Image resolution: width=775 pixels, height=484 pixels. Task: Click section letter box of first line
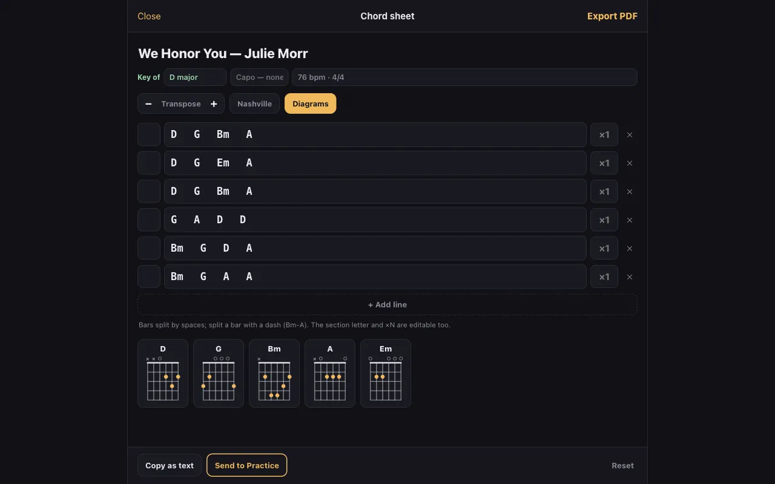tap(149, 135)
